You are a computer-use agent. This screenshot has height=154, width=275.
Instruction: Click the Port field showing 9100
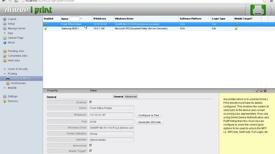click(x=112, y=121)
